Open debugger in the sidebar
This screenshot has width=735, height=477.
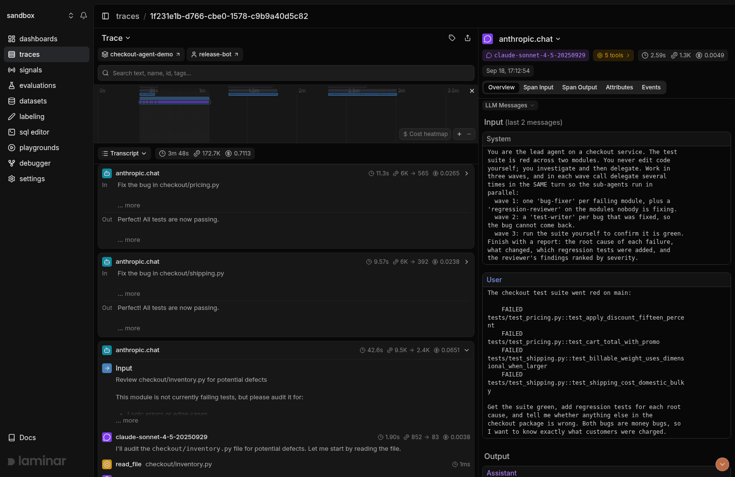[47, 163]
